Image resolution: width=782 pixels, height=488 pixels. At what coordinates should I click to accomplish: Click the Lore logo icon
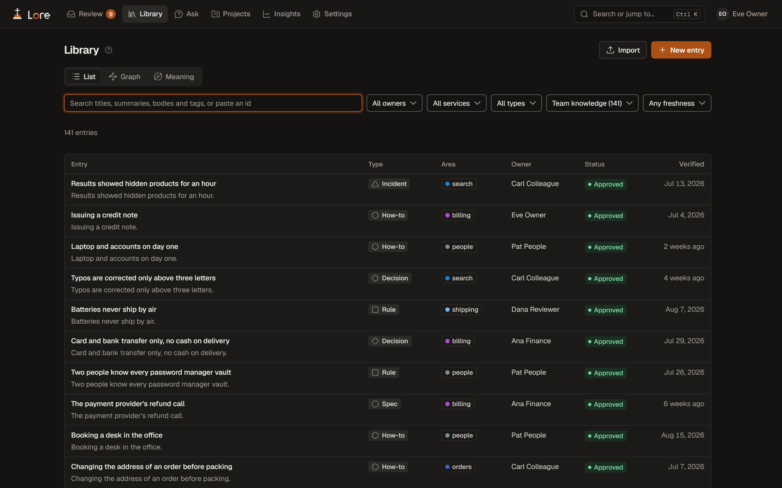(x=17, y=14)
